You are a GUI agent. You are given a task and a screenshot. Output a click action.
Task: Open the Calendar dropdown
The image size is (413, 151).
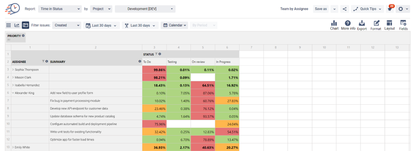tap(174, 25)
